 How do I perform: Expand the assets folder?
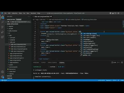[11, 65]
